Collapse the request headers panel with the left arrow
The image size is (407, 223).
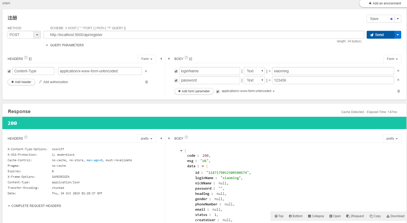pyautogui.click(x=161, y=59)
